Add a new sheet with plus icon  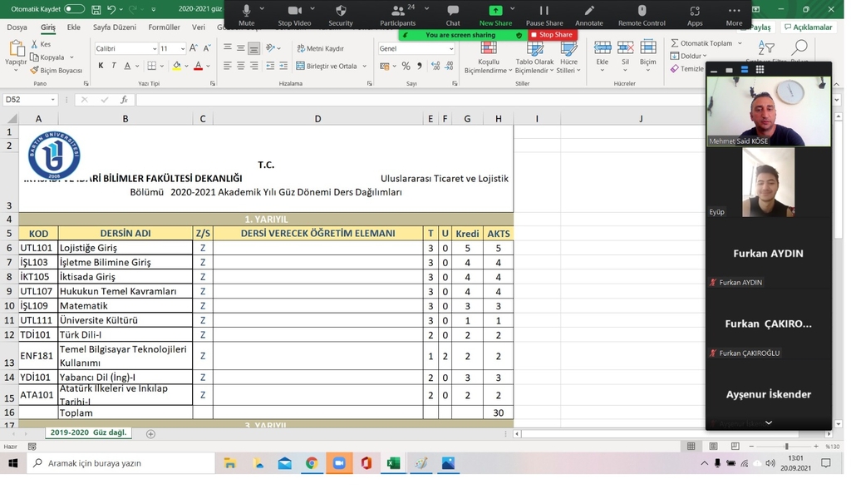(151, 433)
